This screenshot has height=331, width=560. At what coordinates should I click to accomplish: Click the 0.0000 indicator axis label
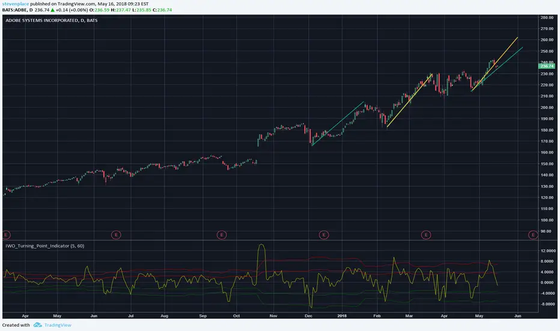[x=548, y=283]
